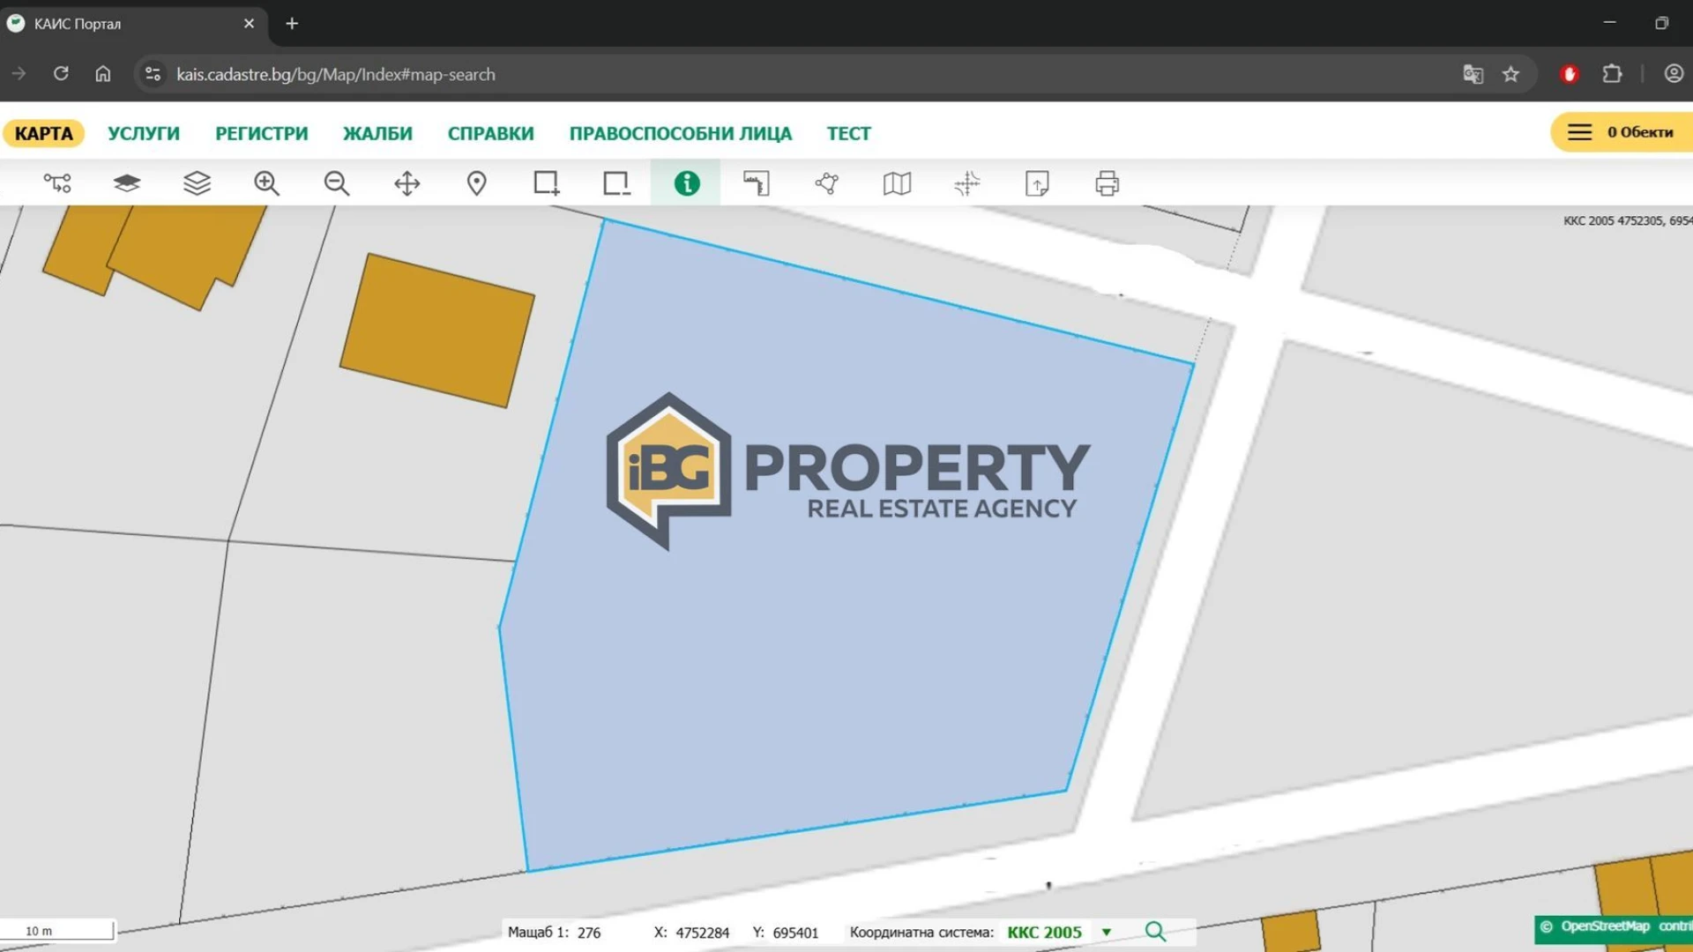Image resolution: width=1693 pixels, height=952 pixels.
Task: Select the zoom in magnifier tool
Action: click(266, 183)
